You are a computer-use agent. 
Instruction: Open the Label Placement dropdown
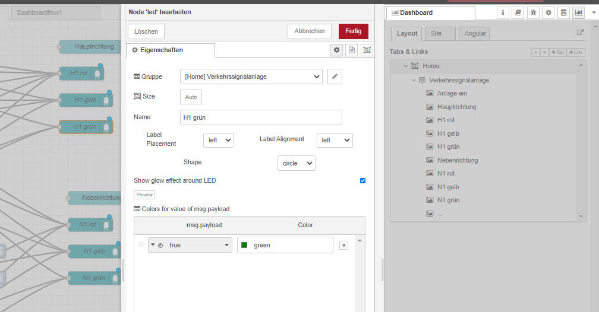(218, 140)
